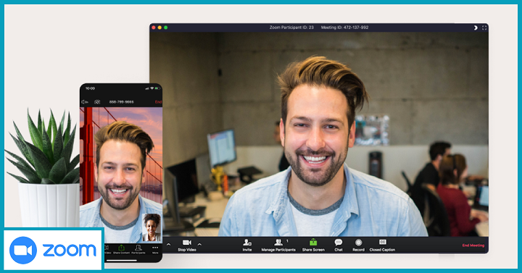Start sharing with green Share Screen button
The image size is (522, 273).
tap(313, 245)
